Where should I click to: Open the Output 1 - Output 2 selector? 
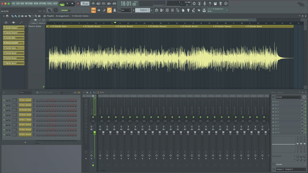coord(288,169)
